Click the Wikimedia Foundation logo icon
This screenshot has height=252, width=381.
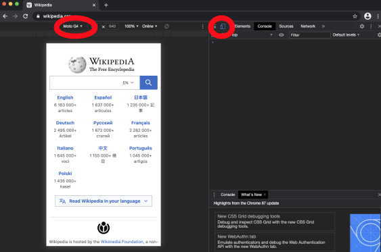click(104, 228)
